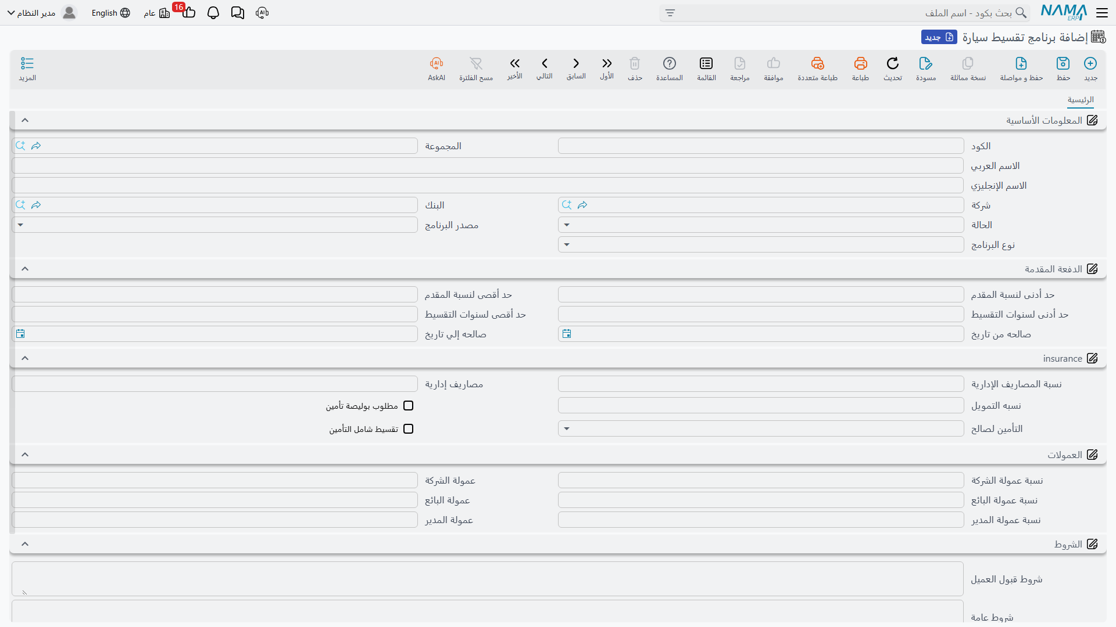Select the الرئيسية tab
The height and width of the screenshot is (627, 1116).
[x=1081, y=100]
